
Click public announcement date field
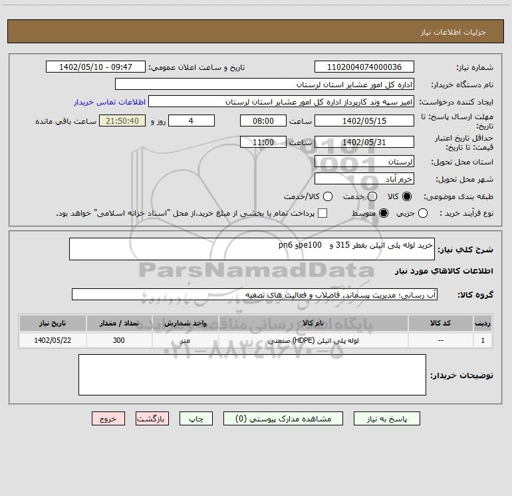point(96,67)
